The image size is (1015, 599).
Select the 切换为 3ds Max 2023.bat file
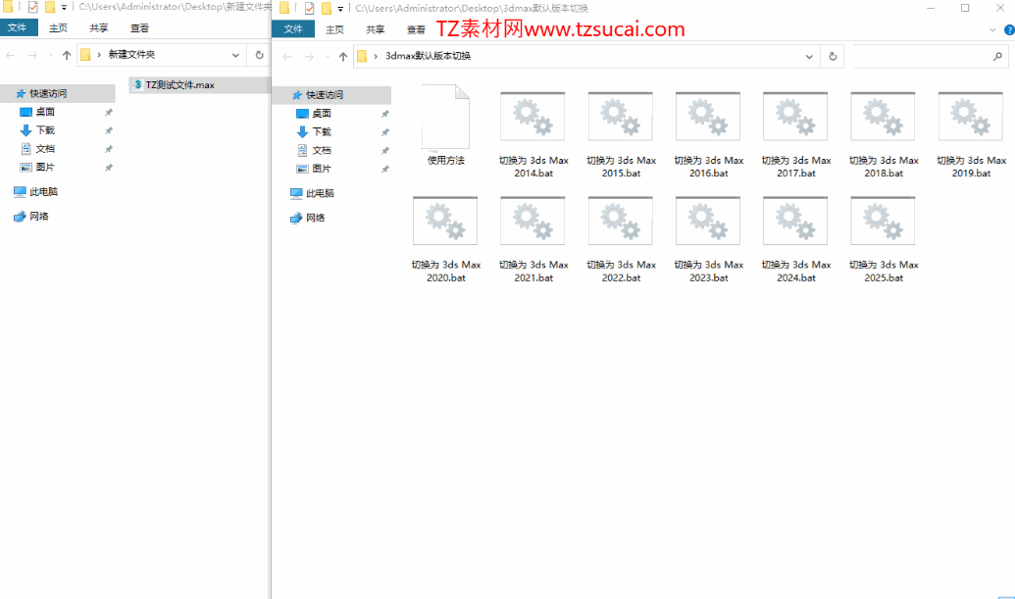pos(708,238)
